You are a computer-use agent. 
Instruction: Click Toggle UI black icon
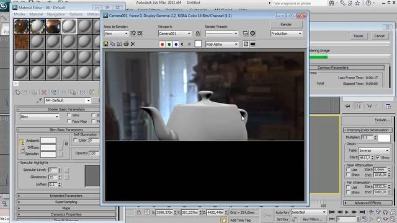click(x=252, y=44)
